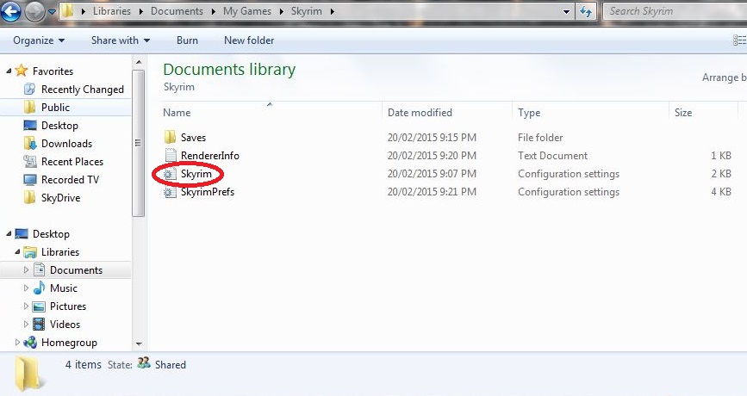
Task: Expand breadcrumb arrow after Libraries
Action: [141, 11]
